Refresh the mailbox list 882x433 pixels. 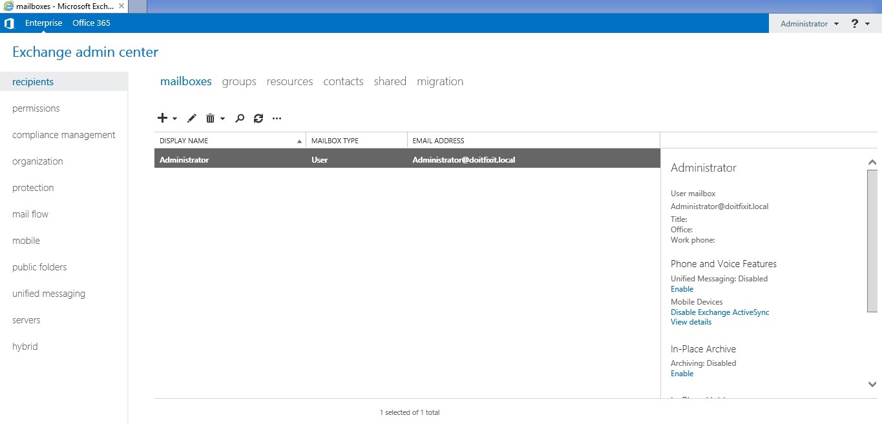[x=258, y=119]
